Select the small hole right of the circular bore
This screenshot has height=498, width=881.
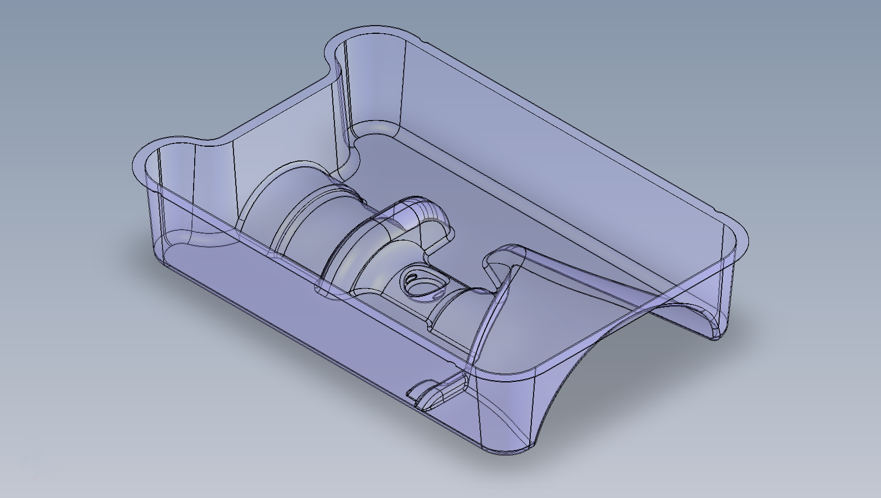(435, 295)
